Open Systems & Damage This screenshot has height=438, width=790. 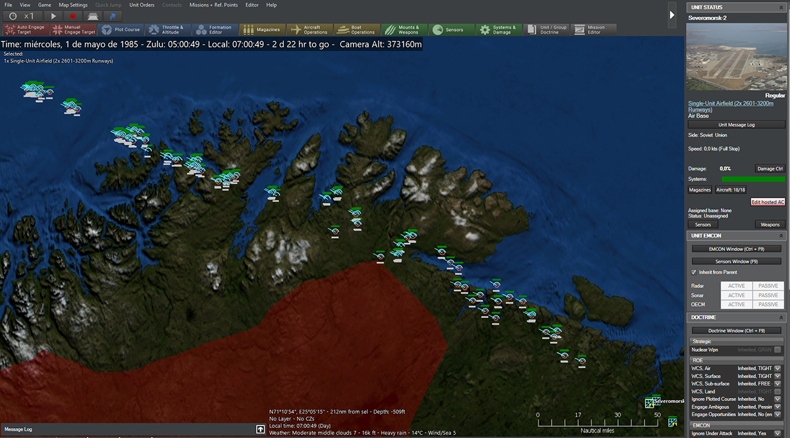pyautogui.click(x=498, y=30)
